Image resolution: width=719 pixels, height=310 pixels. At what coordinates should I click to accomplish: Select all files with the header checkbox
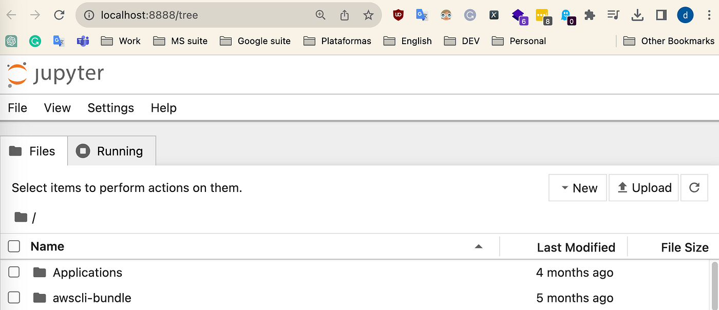[14, 246]
